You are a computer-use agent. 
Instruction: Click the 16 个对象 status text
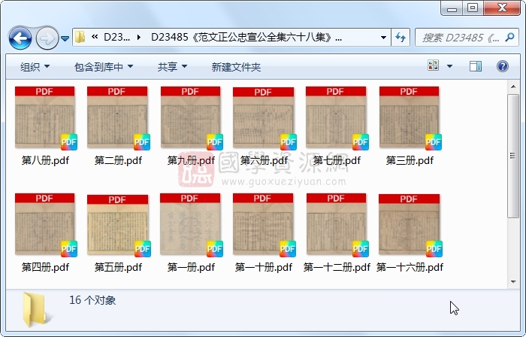pyautogui.click(x=92, y=300)
